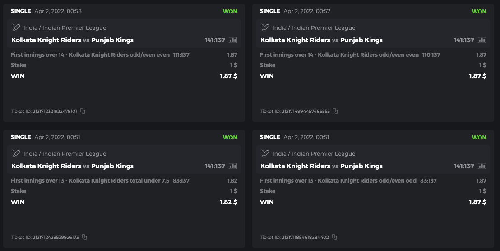Click cricket sport icon on 00:58 bet
500x251 pixels.
click(16, 28)
